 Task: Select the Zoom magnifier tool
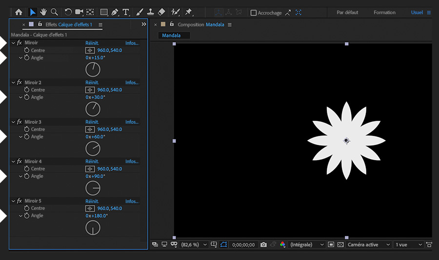(x=54, y=12)
